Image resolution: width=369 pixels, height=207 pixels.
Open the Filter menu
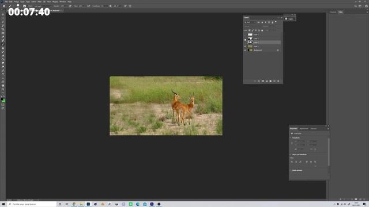40,2
